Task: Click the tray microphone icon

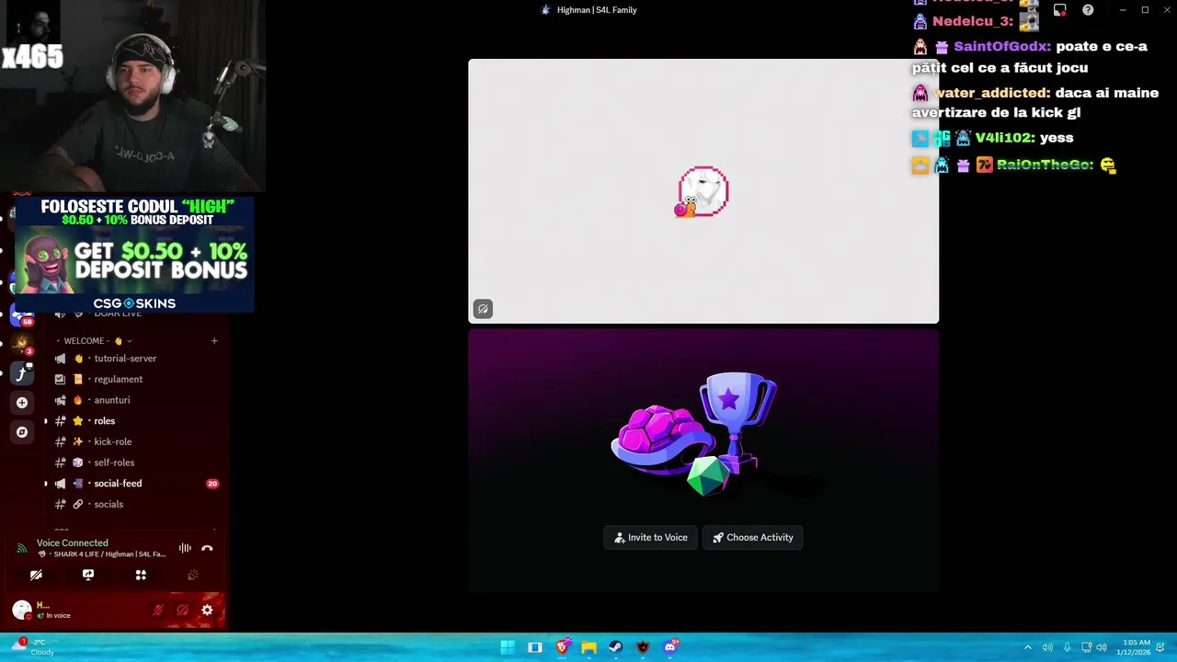Action: click(x=1067, y=647)
